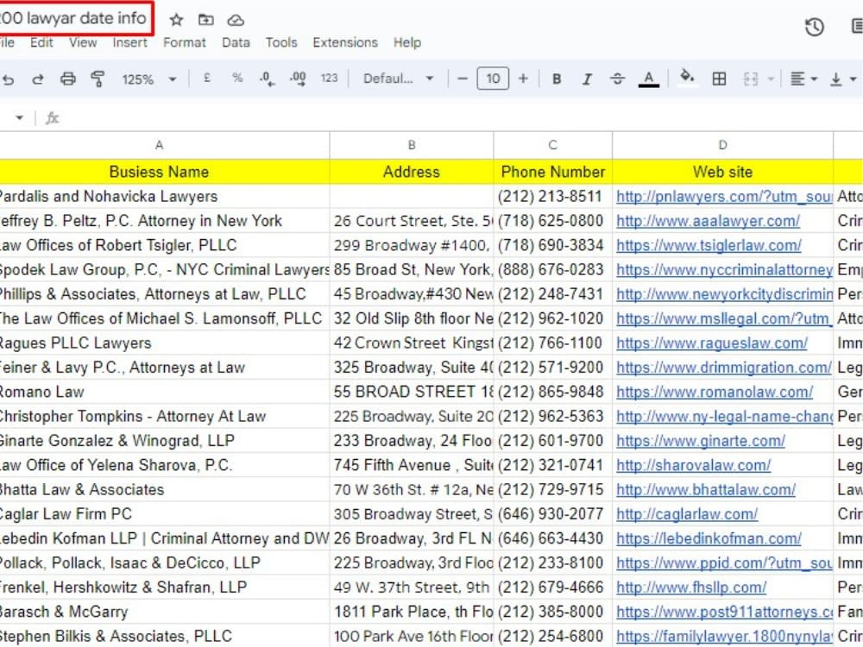
Task: Format as percent
Action: pos(237,79)
